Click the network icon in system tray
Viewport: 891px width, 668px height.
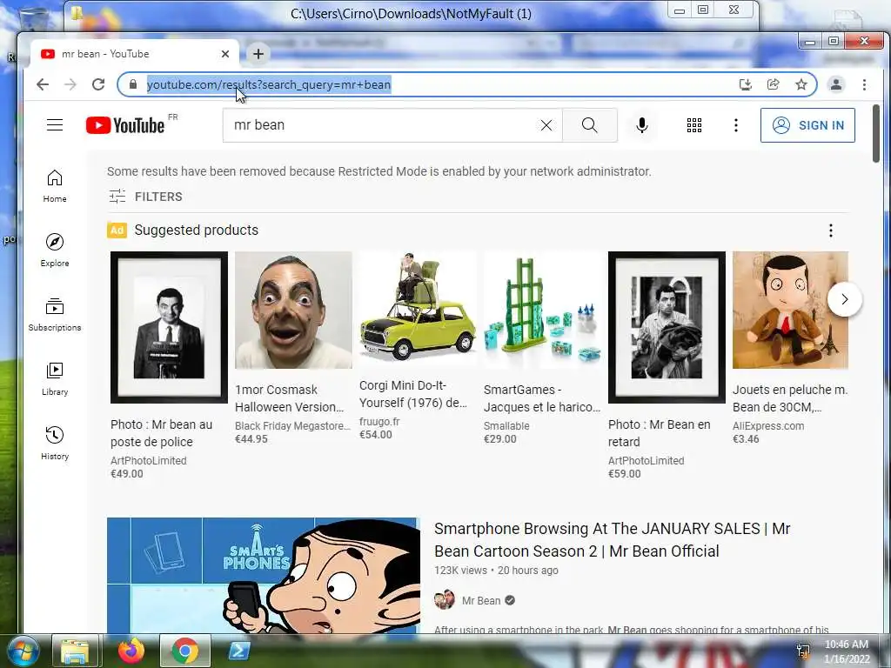click(x=802, y=651)
